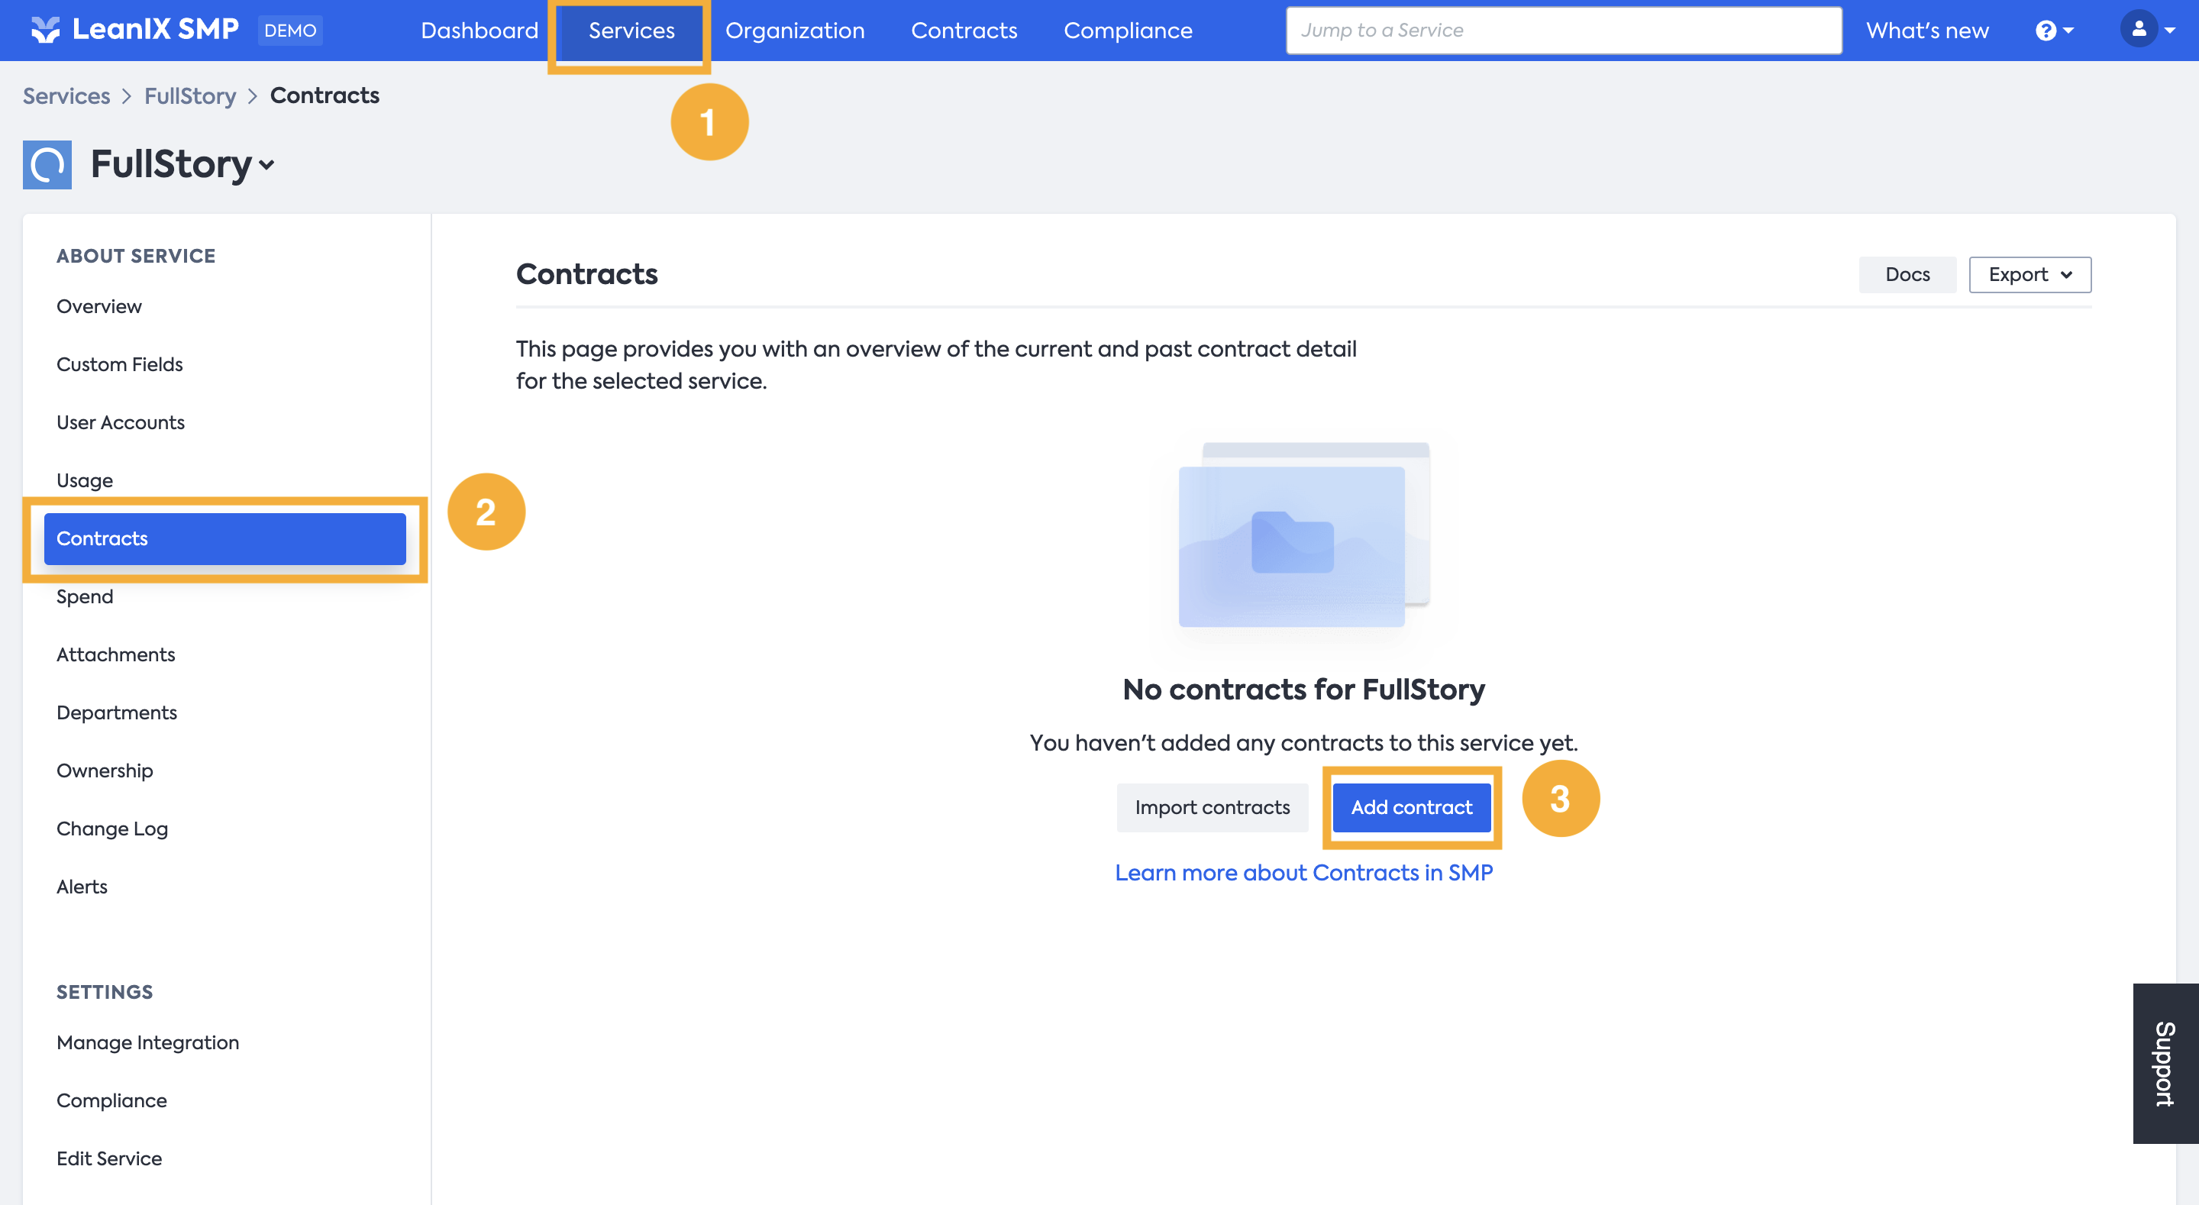Open the Export dropdown
Image resolution: width=2199 pixels, height=1205 pixels.
click(x=2029, y=274)
